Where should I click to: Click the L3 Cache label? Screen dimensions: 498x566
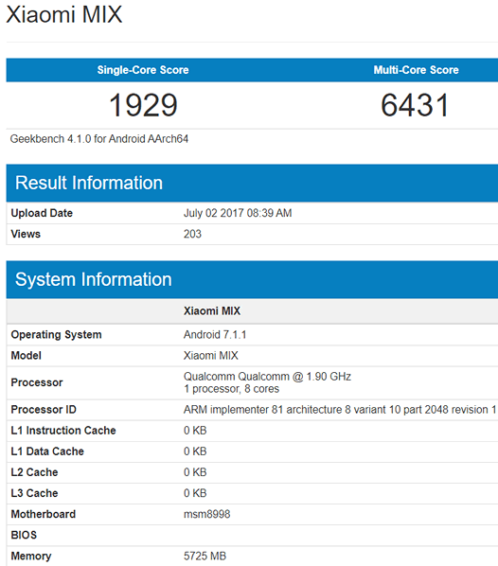coord(34,493)
